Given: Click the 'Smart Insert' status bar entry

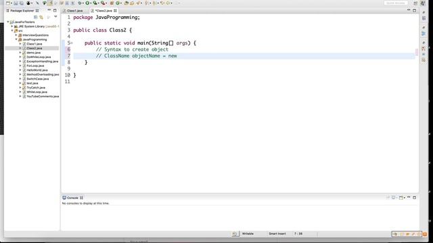Looking at the screenshot, I should point(277,234).
